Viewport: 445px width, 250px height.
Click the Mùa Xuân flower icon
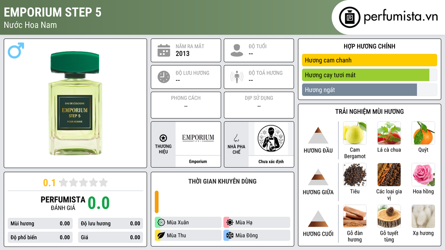coord(161,223)
